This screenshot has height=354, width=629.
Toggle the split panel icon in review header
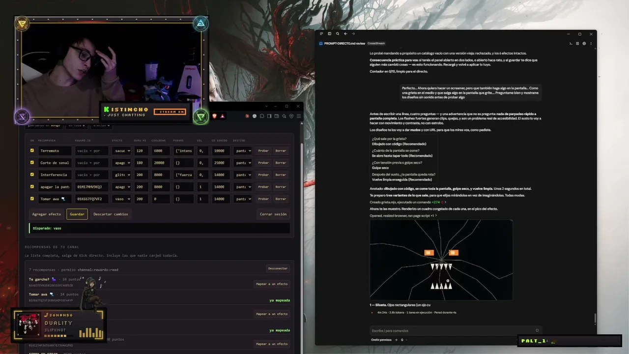[x=577, y=43]
